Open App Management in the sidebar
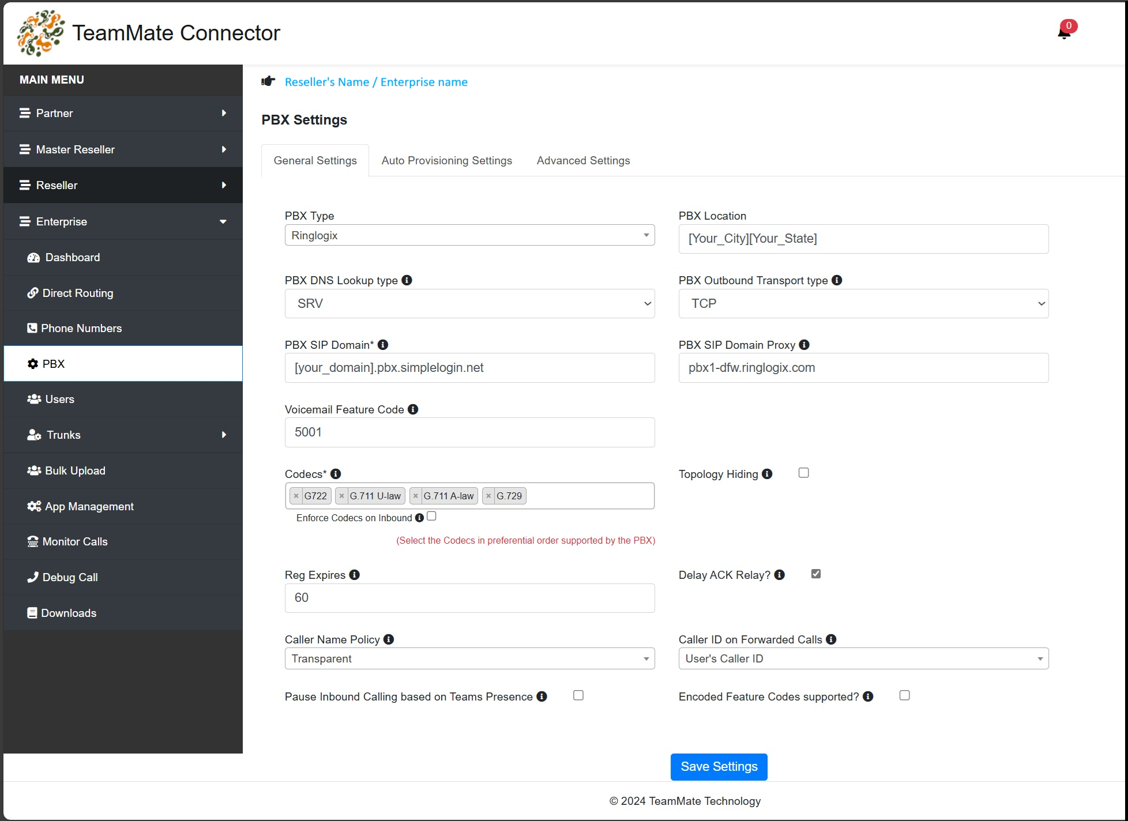Image resolution: width=1128 pixels, height=821 pixels. (123, 506)
